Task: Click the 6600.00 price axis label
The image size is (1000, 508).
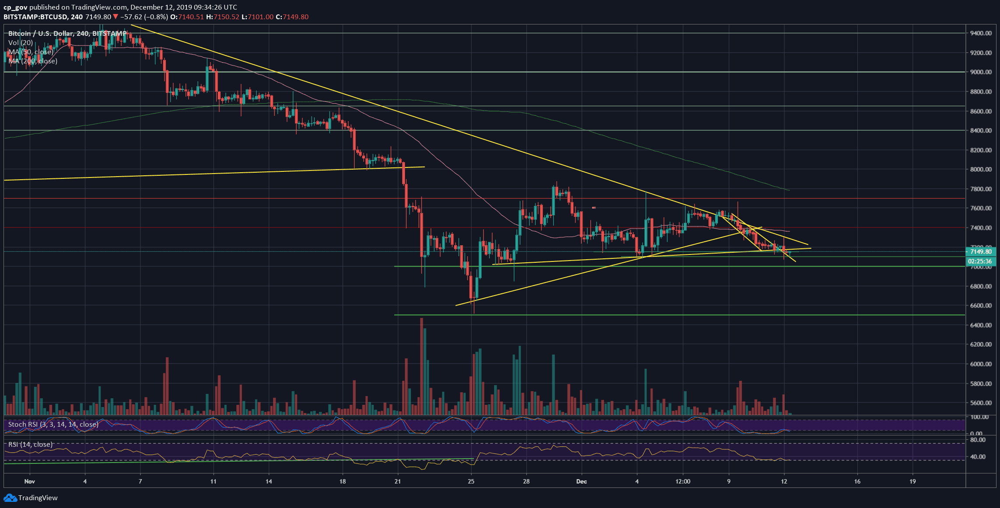Action: [980, 306]
